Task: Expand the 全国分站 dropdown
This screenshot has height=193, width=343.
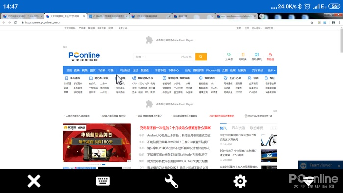Action: (x=123, y=28)
